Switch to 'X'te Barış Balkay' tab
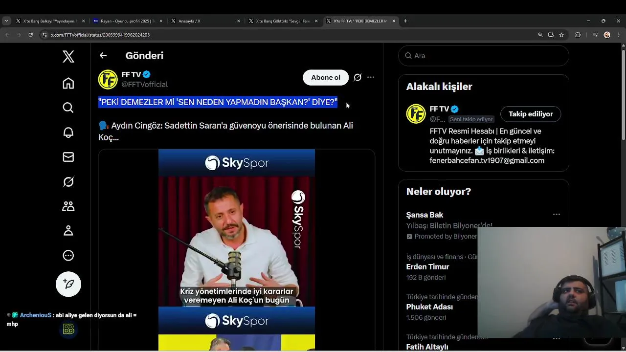Viewport: 626px width, 352px height. (x=50, y=21)
